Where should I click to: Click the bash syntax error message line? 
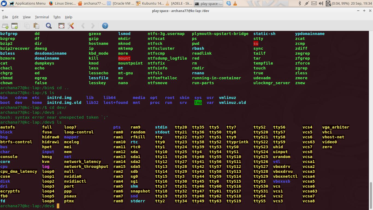point(54,117)
